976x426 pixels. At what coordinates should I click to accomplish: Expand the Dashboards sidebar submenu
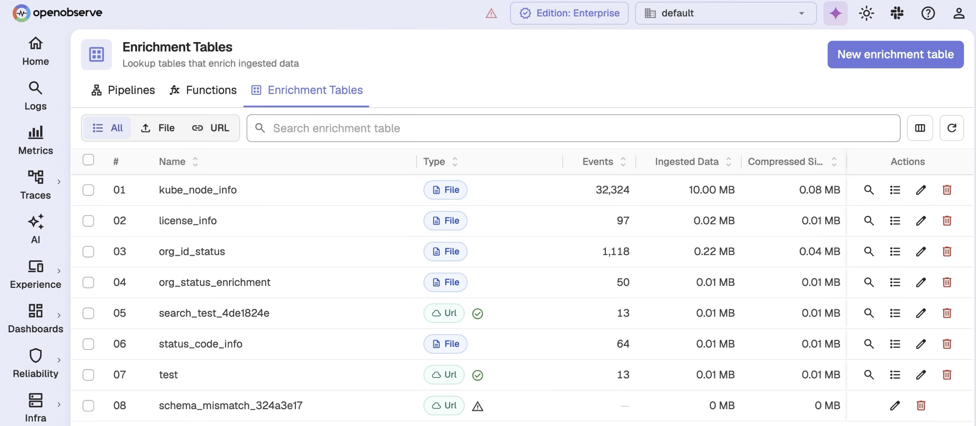pos(59,315)
